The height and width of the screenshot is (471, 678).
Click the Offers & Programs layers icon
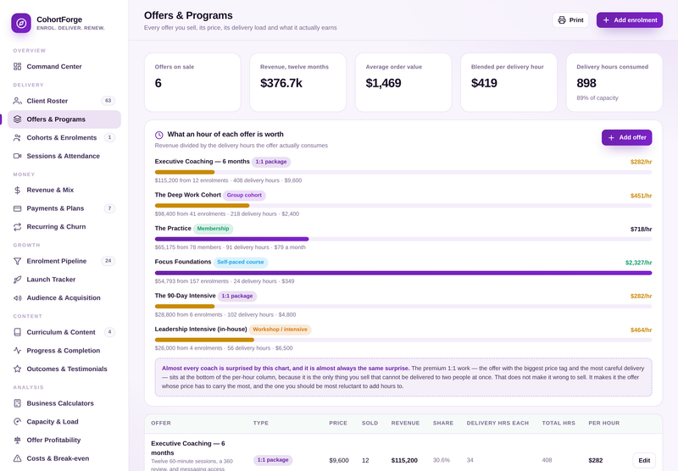click(17, 119)
